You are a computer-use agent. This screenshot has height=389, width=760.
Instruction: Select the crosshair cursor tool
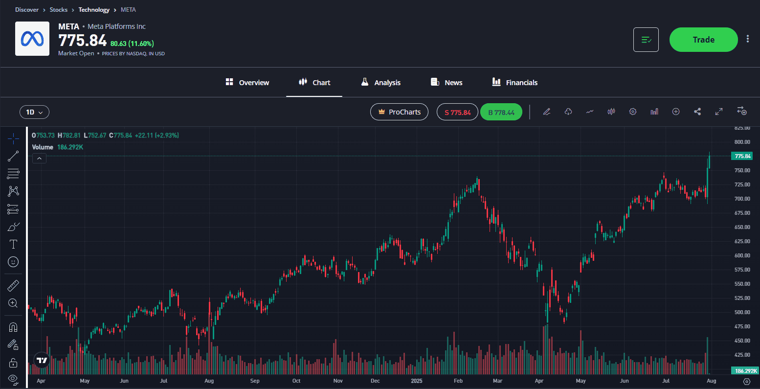(13, 138)
